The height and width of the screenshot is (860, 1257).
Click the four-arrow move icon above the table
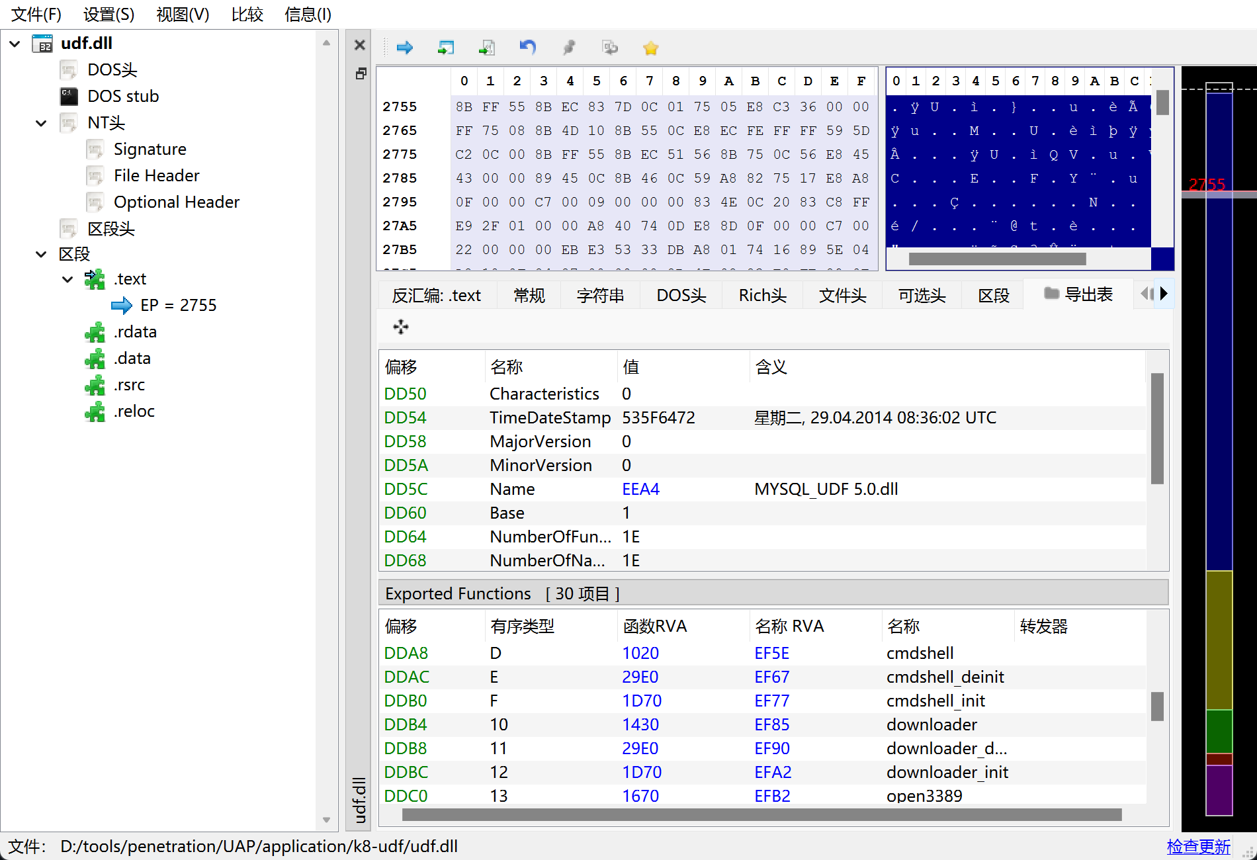click(x=400, y=327)
